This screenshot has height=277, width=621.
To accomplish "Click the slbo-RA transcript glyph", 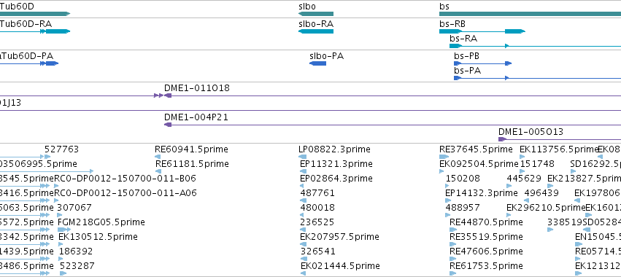I will coord(316,31).
